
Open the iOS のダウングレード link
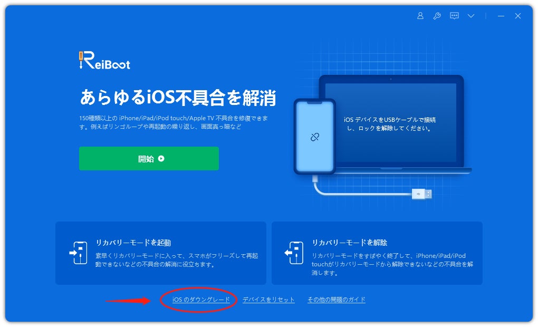tap(201, 300)
